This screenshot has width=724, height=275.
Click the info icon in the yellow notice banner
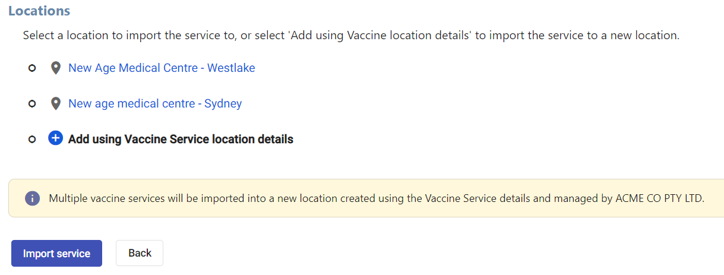pos(32,198)
